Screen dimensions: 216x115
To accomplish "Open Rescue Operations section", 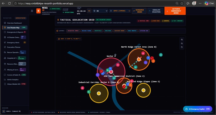I will tap(15, 52).
